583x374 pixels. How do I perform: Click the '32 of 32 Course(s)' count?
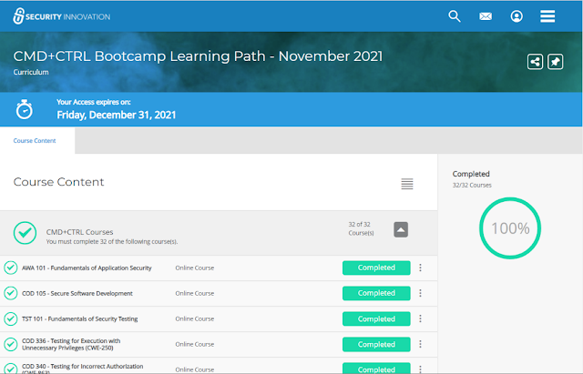click(x=361, y=228)
